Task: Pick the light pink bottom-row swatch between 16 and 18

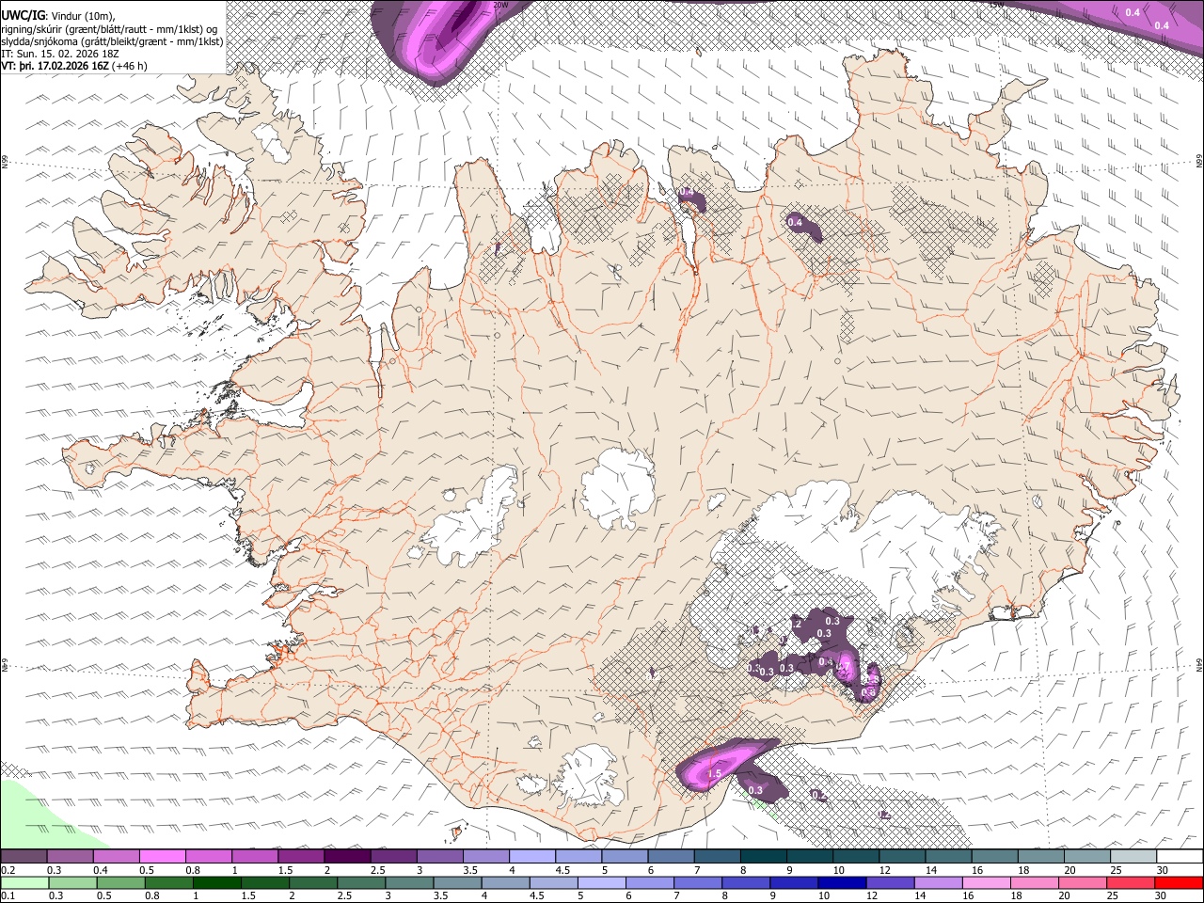Action: [x=986, y=882]
